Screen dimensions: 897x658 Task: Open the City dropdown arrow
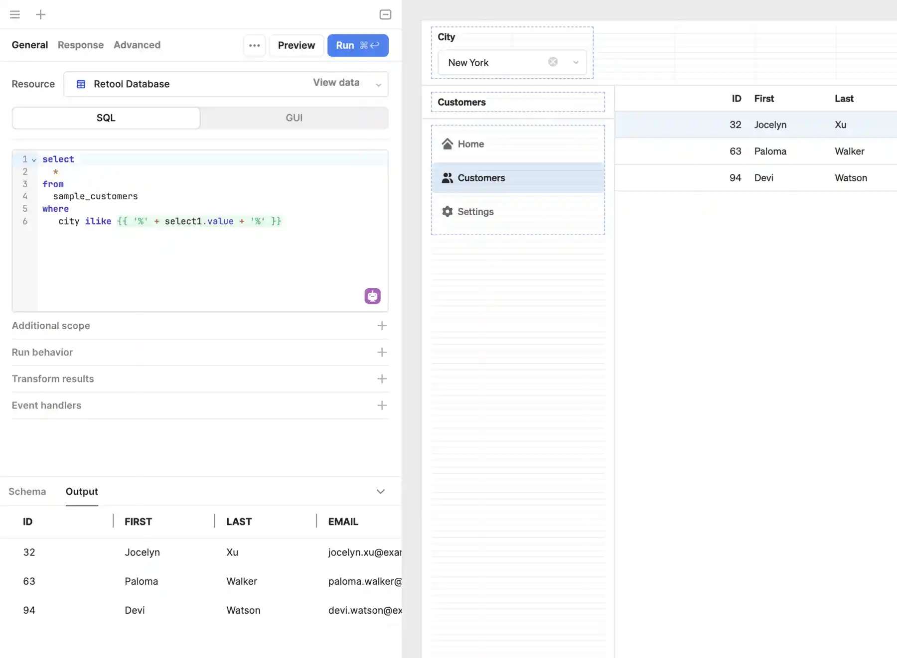(x=576, y=62)
